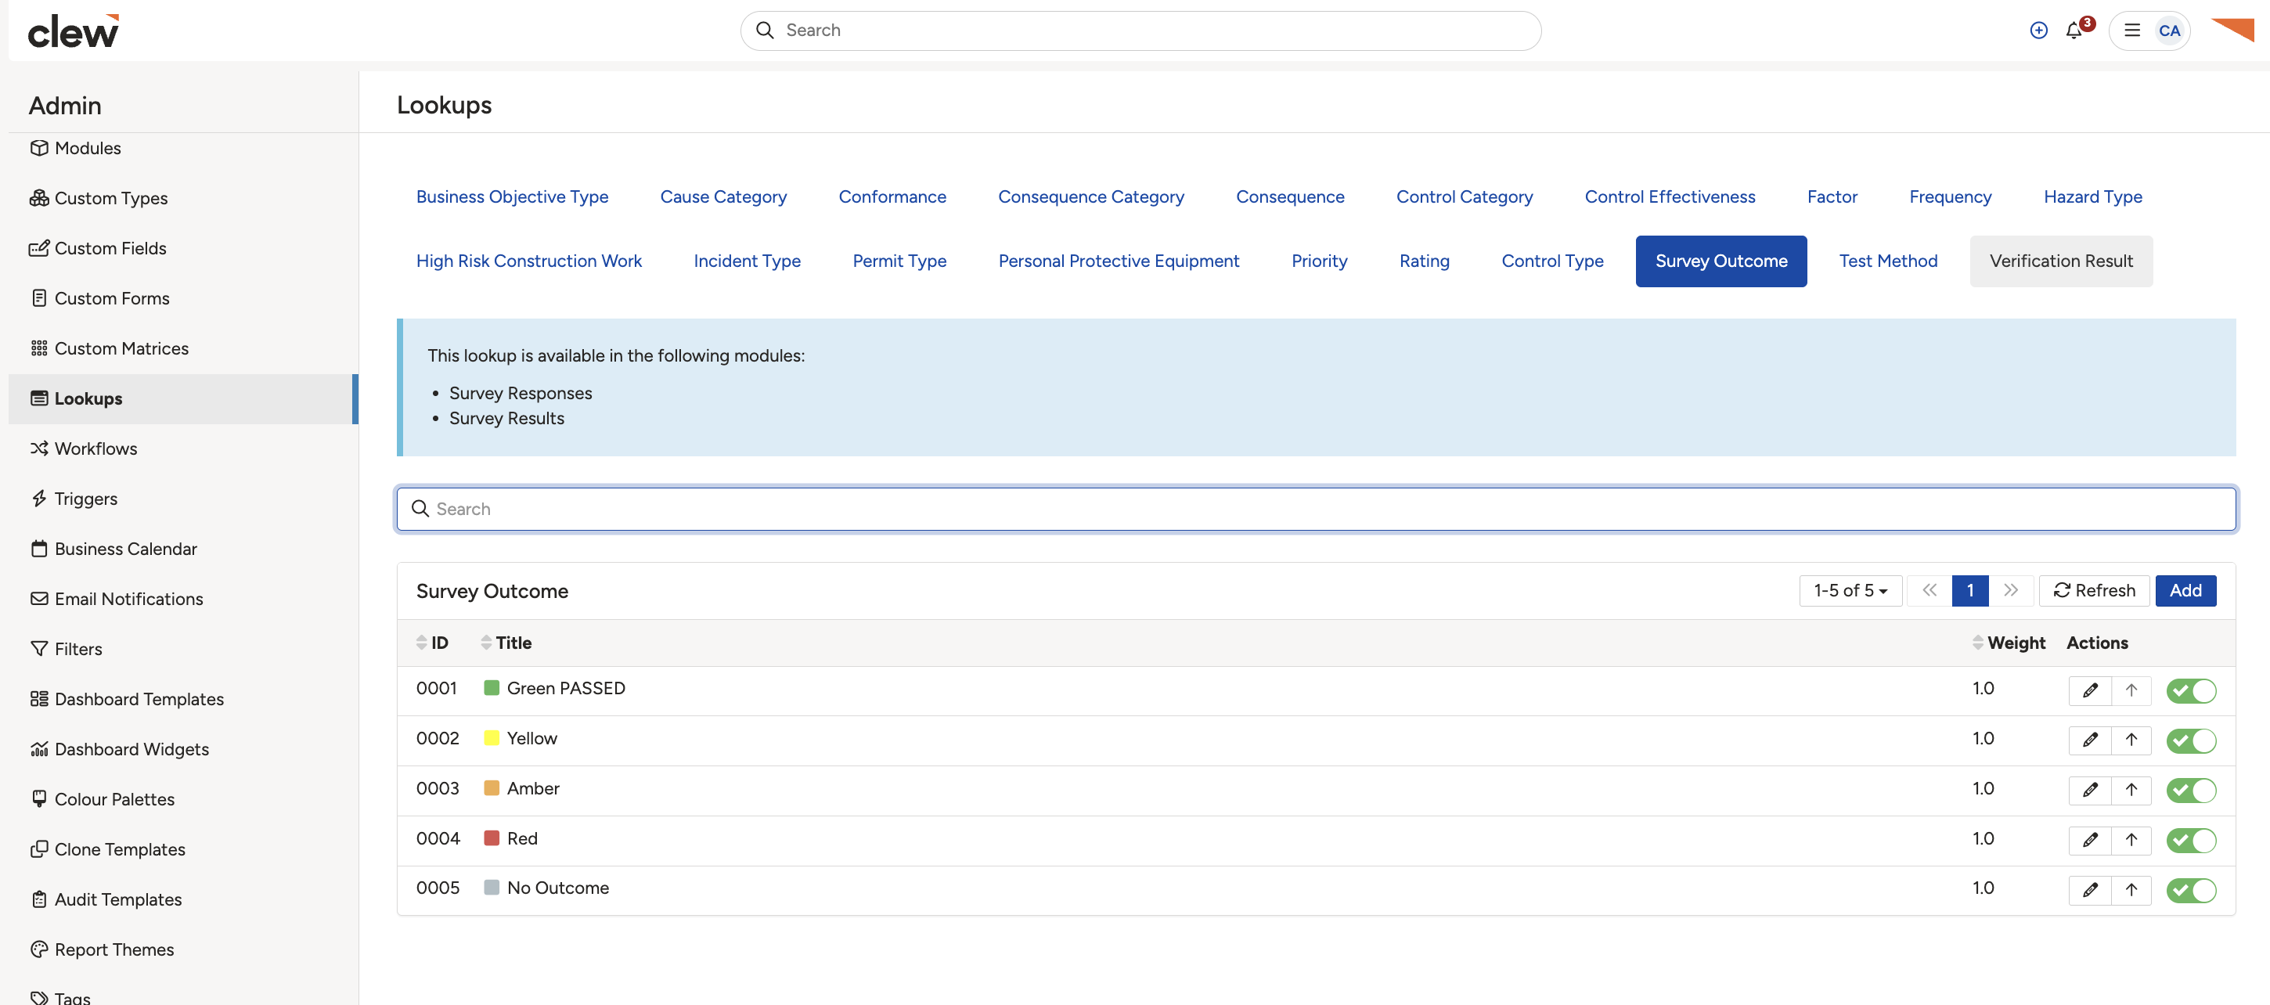Move Amber up one position
Screen dimensions: 2270x1005
(2131, 790)
